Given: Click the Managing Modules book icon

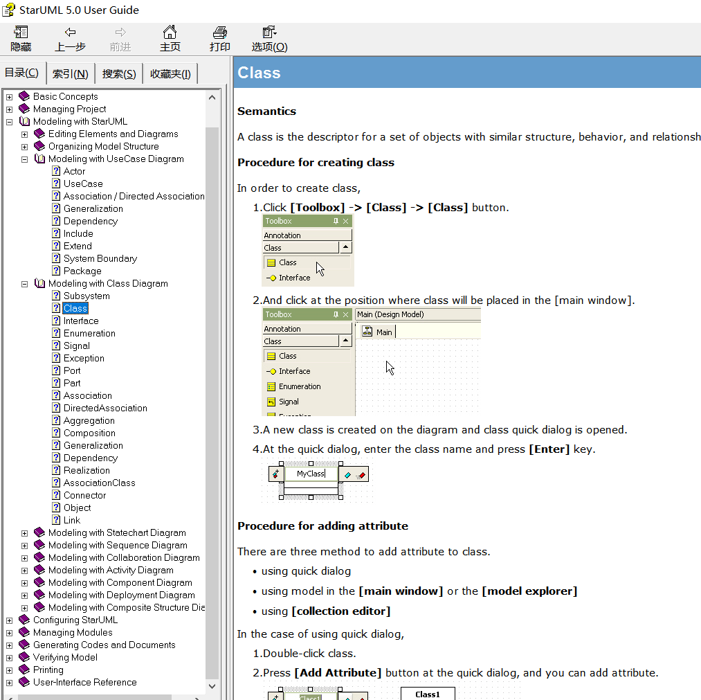Looking at the screenshot, I should tap(24, 632).
